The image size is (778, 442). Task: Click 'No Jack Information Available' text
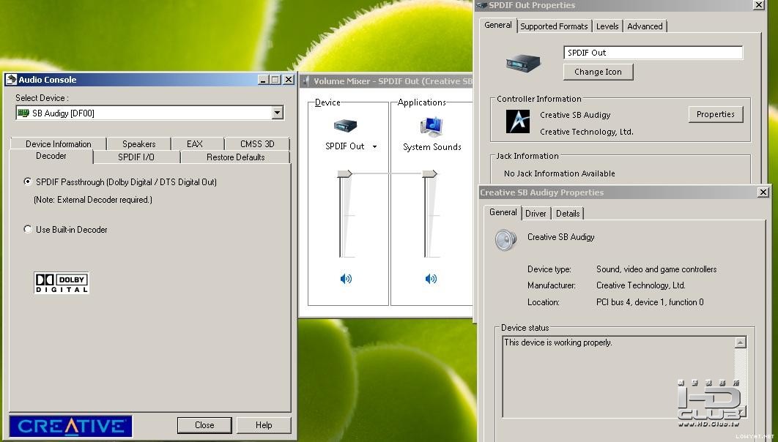tap(559, 173)
